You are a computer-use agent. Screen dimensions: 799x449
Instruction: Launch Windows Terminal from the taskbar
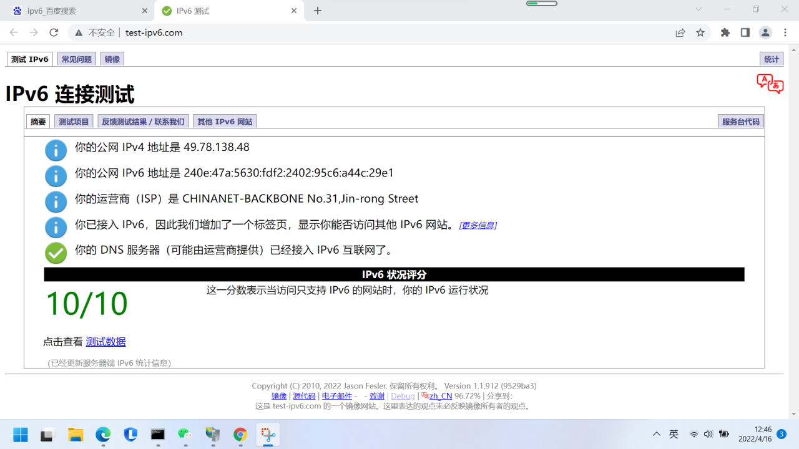[157, 434]
